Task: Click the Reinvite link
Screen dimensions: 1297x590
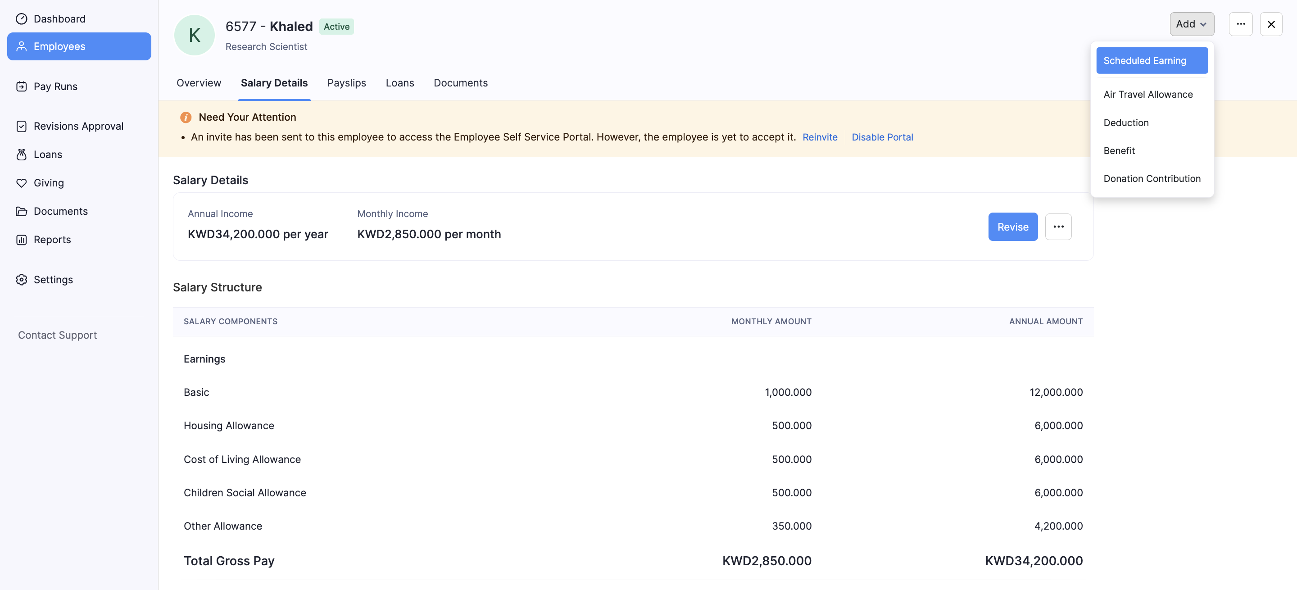Action: (820, 136)
